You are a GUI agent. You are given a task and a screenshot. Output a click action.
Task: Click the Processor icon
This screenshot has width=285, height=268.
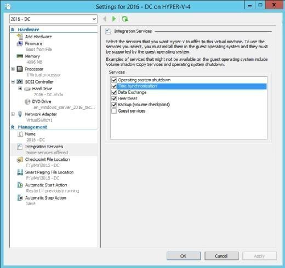coord(20,69)
